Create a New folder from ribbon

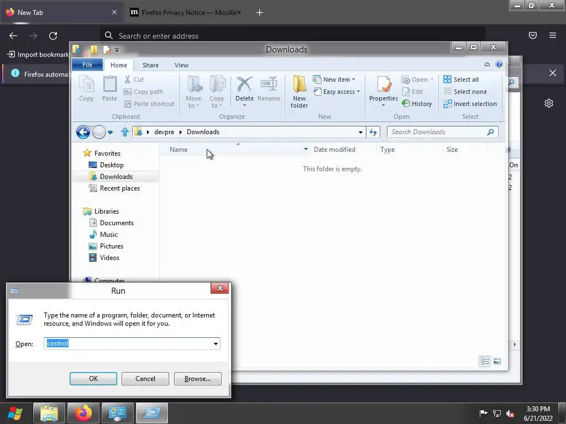(x=299, y=92)
